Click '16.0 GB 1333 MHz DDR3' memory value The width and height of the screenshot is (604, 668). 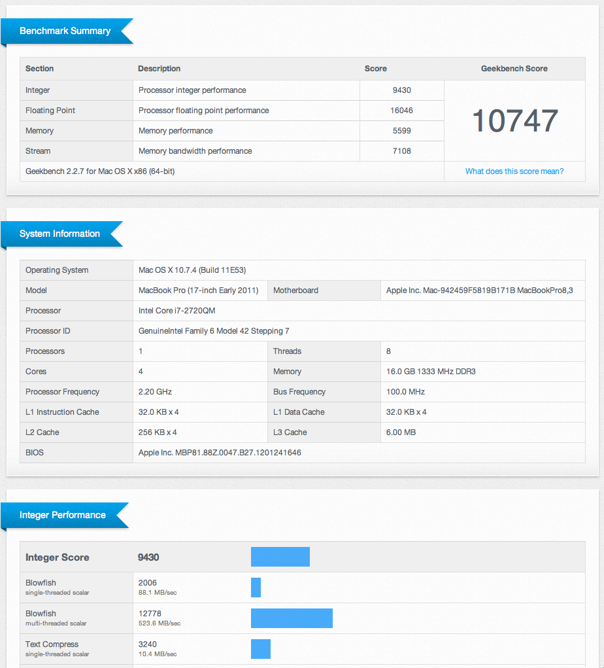(431, 372)
